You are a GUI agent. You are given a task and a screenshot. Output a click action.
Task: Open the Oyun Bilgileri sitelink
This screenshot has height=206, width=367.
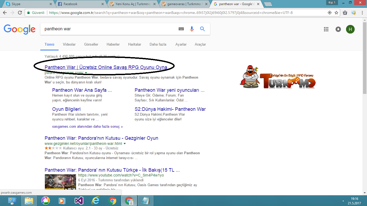coord(66,109)
